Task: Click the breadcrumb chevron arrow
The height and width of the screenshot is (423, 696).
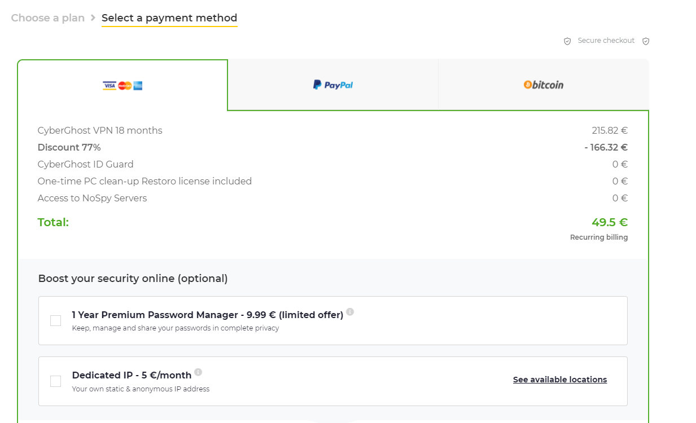Action: coord(93,18)
